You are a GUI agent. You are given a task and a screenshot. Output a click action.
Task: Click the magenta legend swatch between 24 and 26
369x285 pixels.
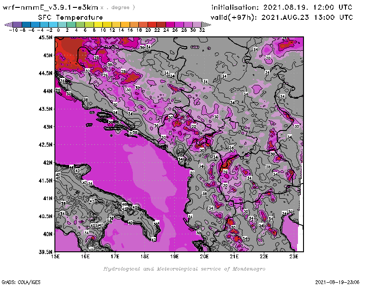[x=170, y=24]
